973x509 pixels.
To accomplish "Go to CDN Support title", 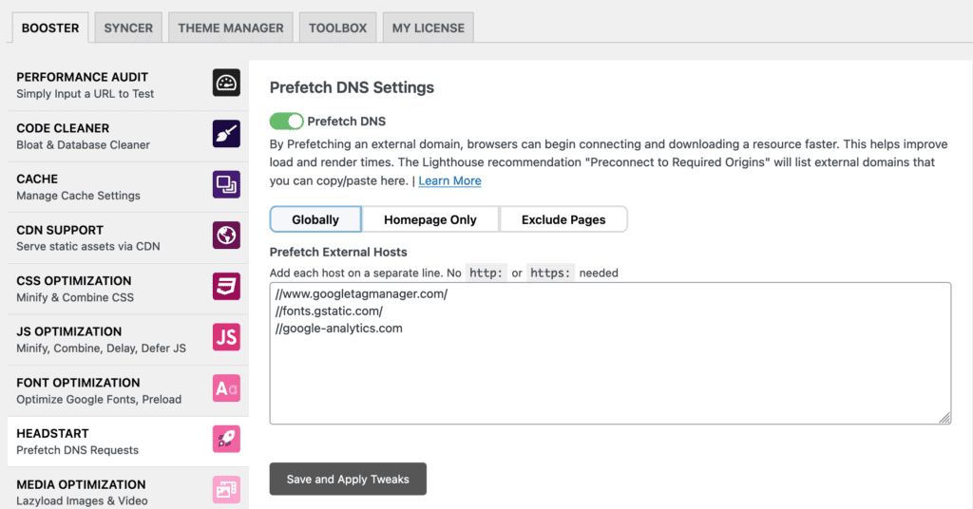I will click(60, 230).
